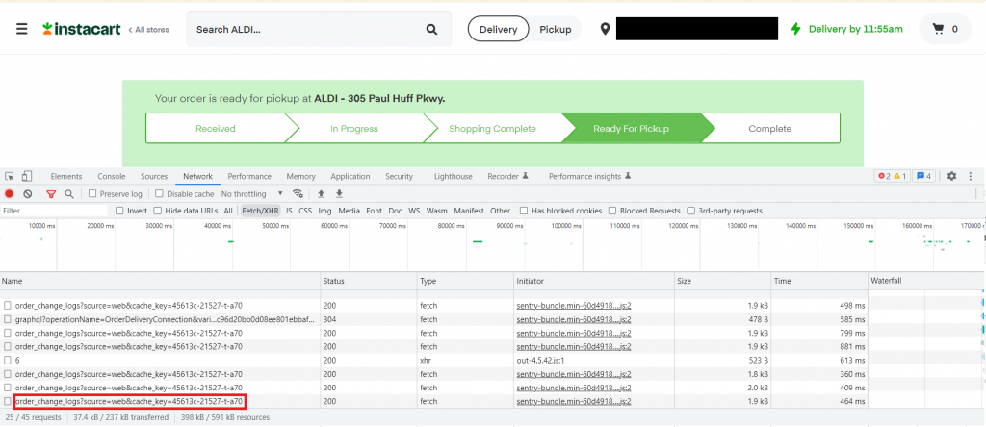Sort requests by Size column header
This screenshot has height=427, width=986.
723,282
